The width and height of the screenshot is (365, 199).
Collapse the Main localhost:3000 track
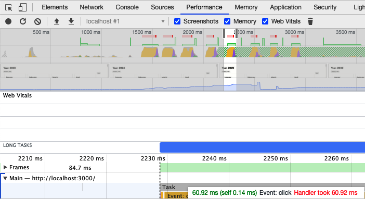point(5,178)
